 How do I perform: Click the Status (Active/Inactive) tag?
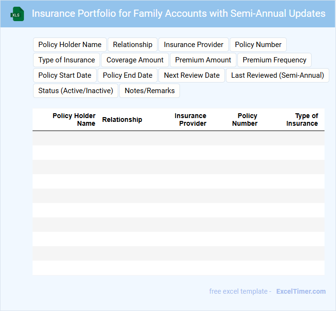[76, 91]
